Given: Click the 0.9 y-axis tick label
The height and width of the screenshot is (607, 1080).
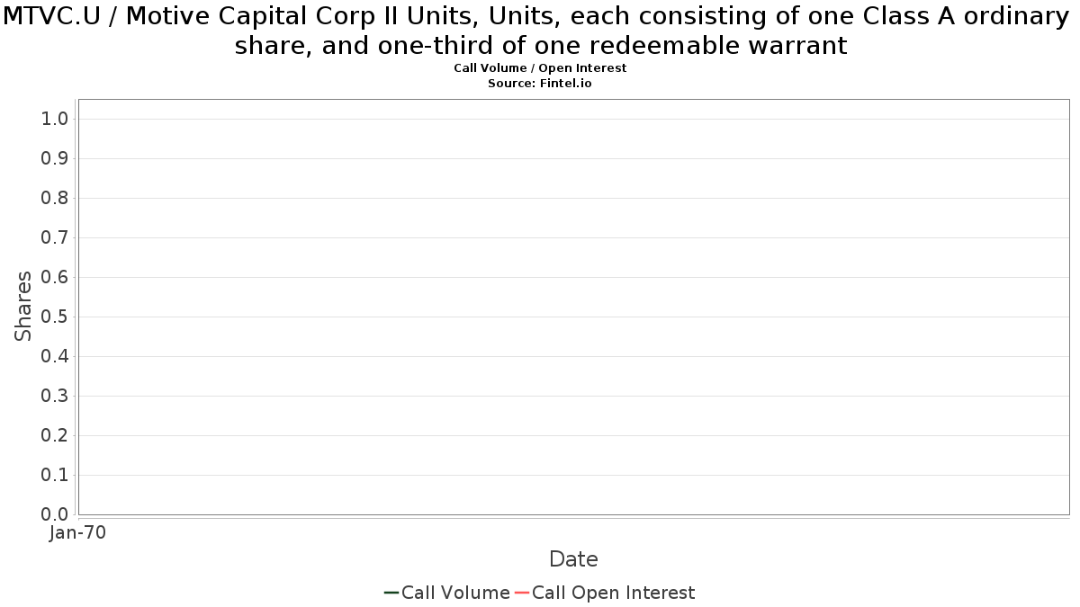Looking at the screenshot, I should click(55, 158).
